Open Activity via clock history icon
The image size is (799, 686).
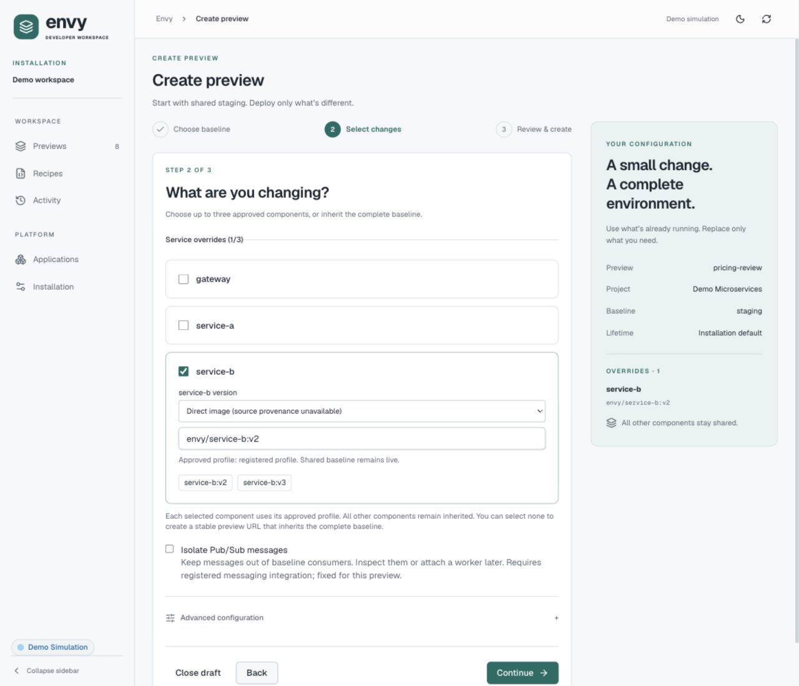[x=21, y=200]
